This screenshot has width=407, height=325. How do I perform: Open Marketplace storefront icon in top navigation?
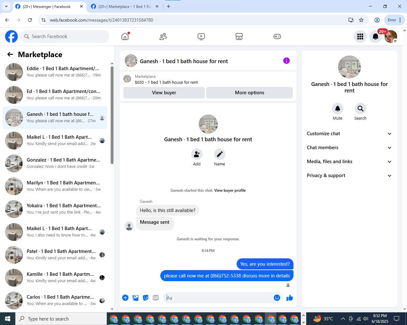[x=239, y=36]
